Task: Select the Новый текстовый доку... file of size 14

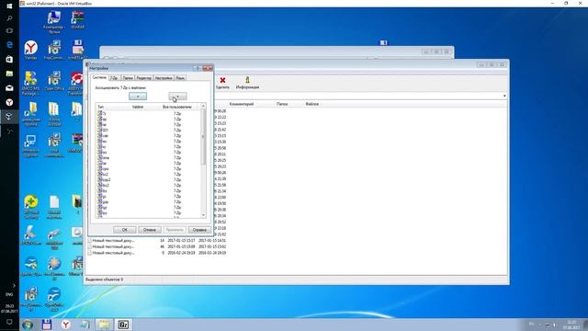Action: tap(157, 240)
